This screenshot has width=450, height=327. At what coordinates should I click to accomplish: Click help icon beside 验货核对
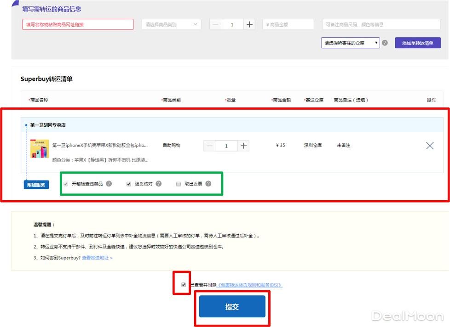coord(159,184)
